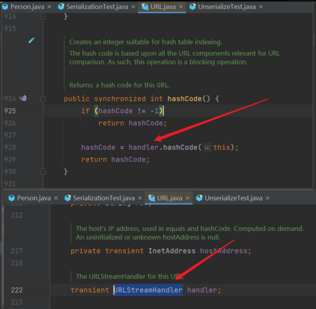Close SerializationTest.java tab in top editor
Image resolution: width=316 pixels, height=309 pixels.
[x=133, y=7]
